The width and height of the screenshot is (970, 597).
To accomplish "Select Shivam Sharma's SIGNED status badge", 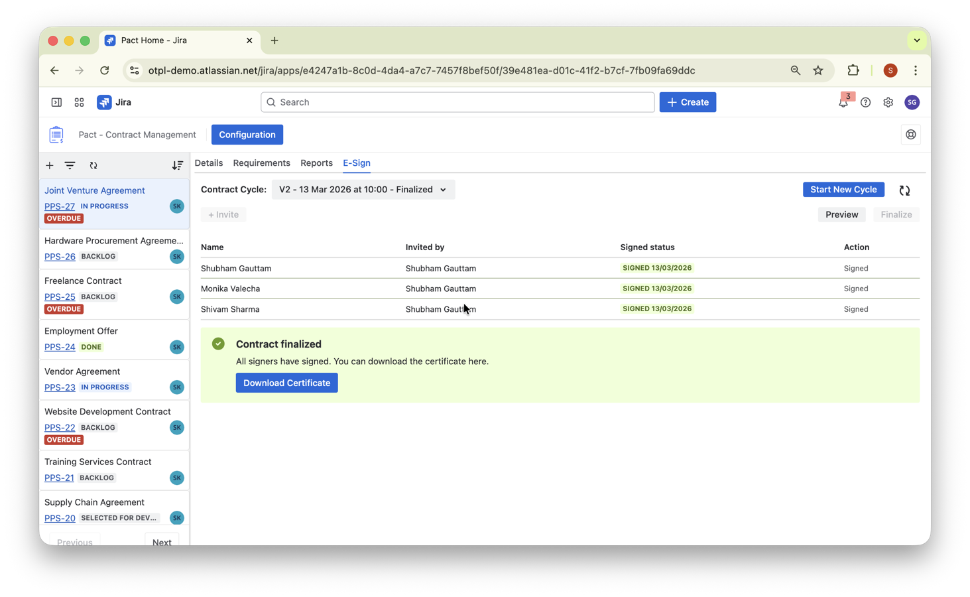I will coord(657,308).
